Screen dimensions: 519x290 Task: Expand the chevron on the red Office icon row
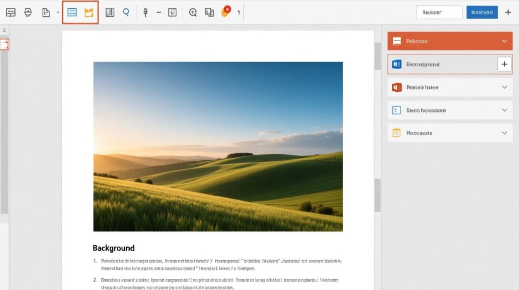pos(504,87)
